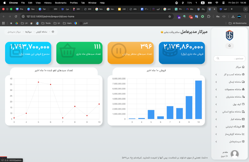249x162 pixels.
Task: Expand سیستم‌عامل chevron
Action: (216, 142)
